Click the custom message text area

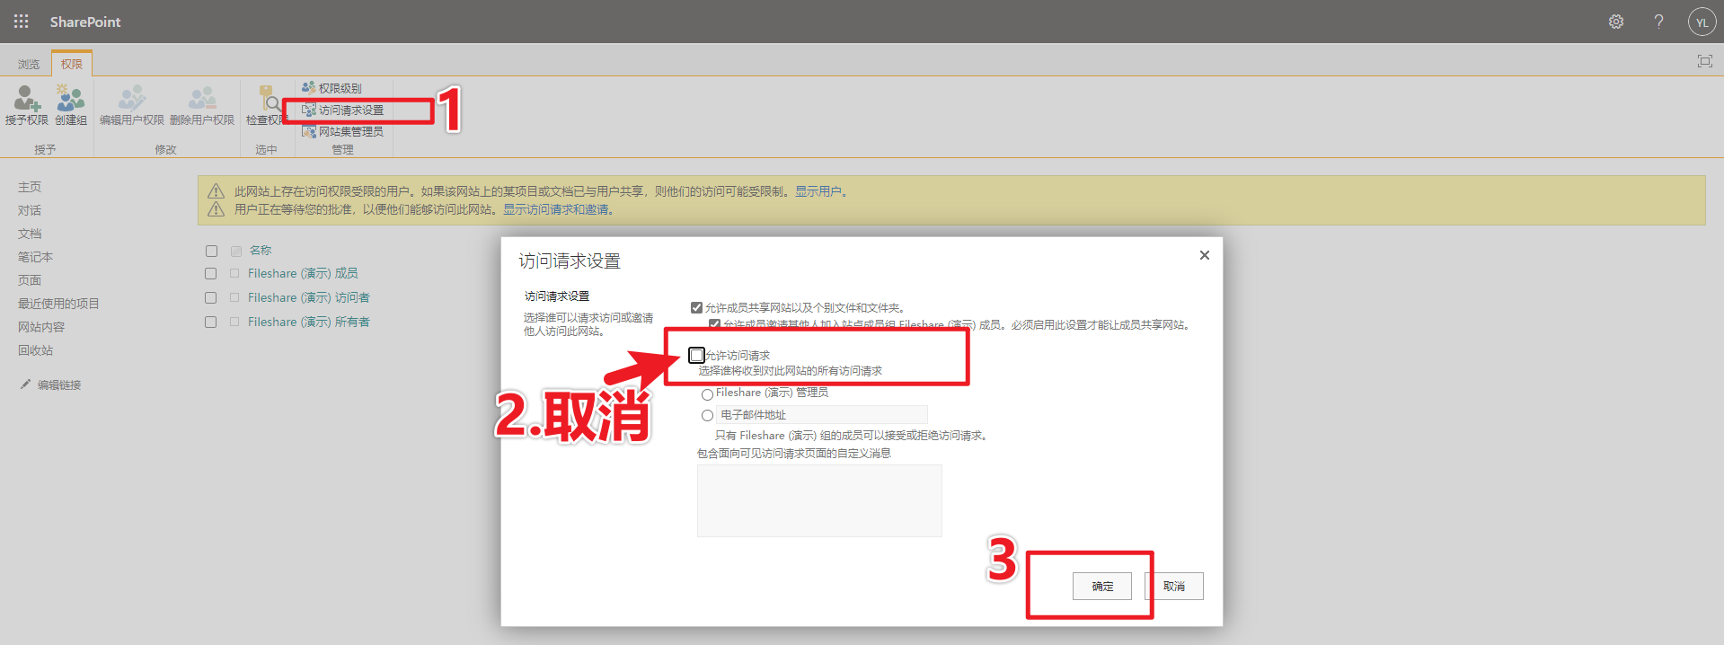coord(818,500)
